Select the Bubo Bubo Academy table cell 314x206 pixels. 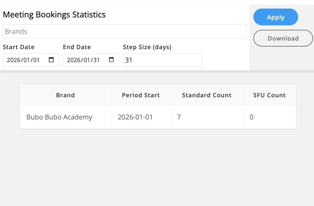(59, 117)
